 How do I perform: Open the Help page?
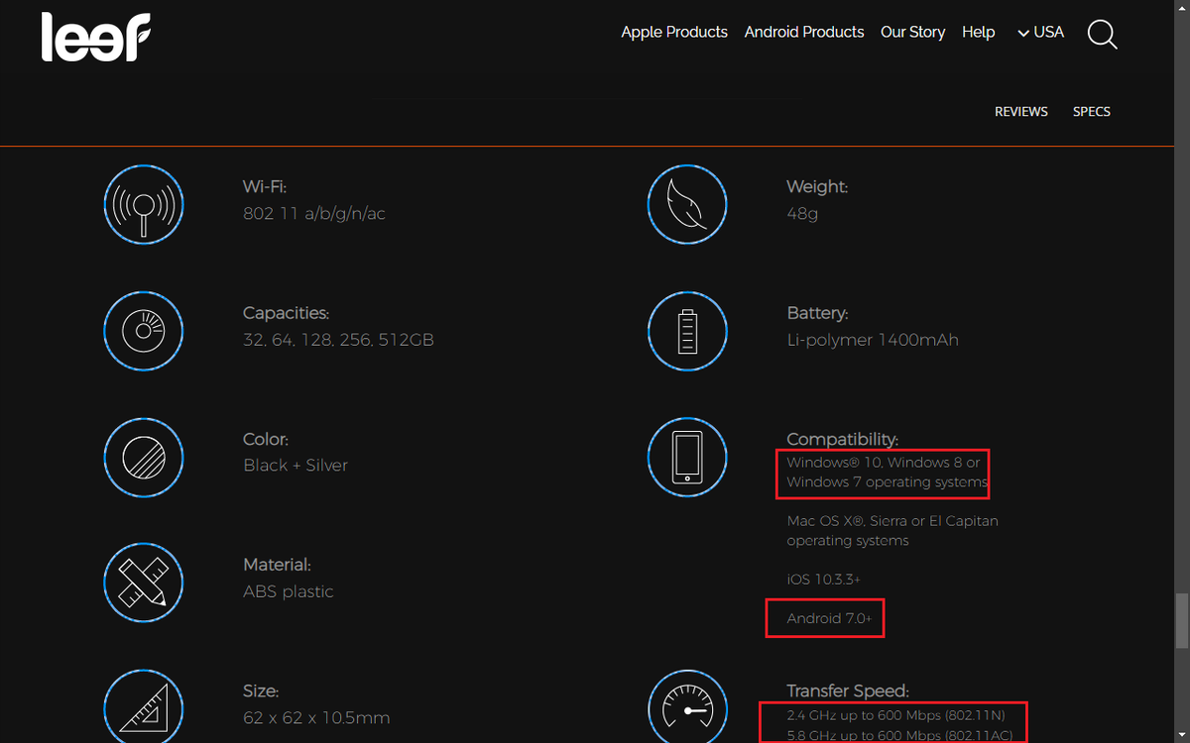pos(978,33)
